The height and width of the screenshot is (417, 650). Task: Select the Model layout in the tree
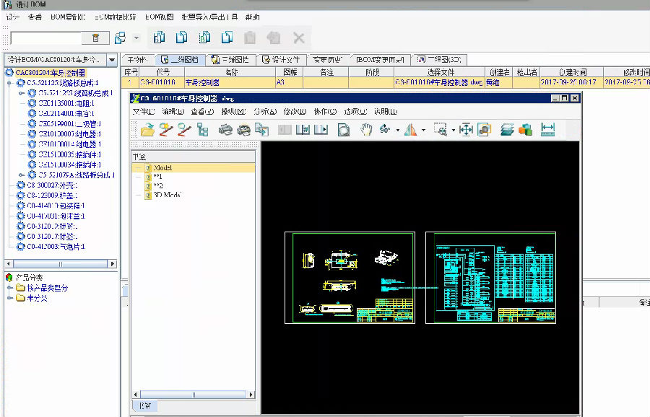162,168
